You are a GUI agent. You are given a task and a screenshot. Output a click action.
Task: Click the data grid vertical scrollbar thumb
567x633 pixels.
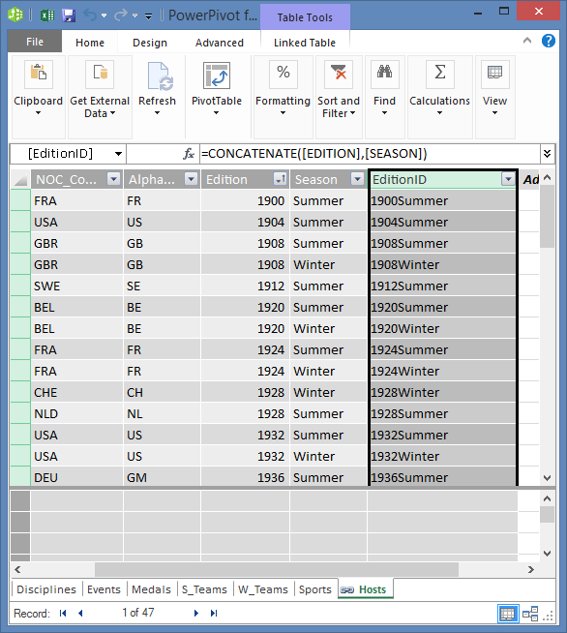[x=547, y=216]
